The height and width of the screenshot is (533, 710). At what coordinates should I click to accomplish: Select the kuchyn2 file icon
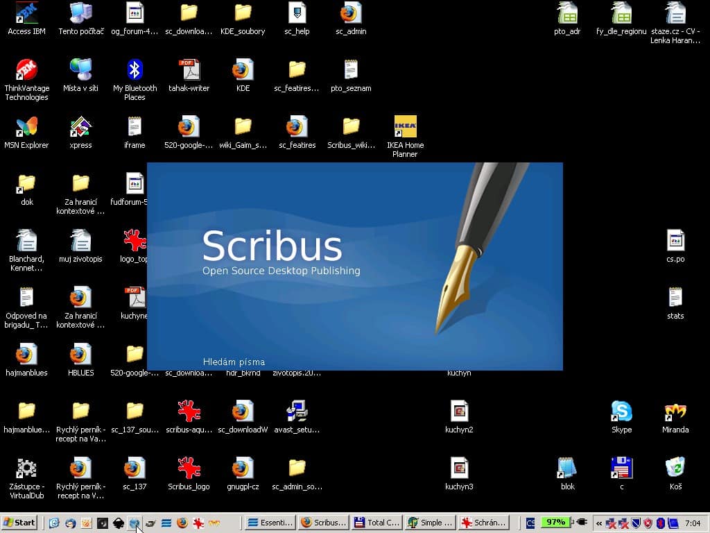point(459,416)
